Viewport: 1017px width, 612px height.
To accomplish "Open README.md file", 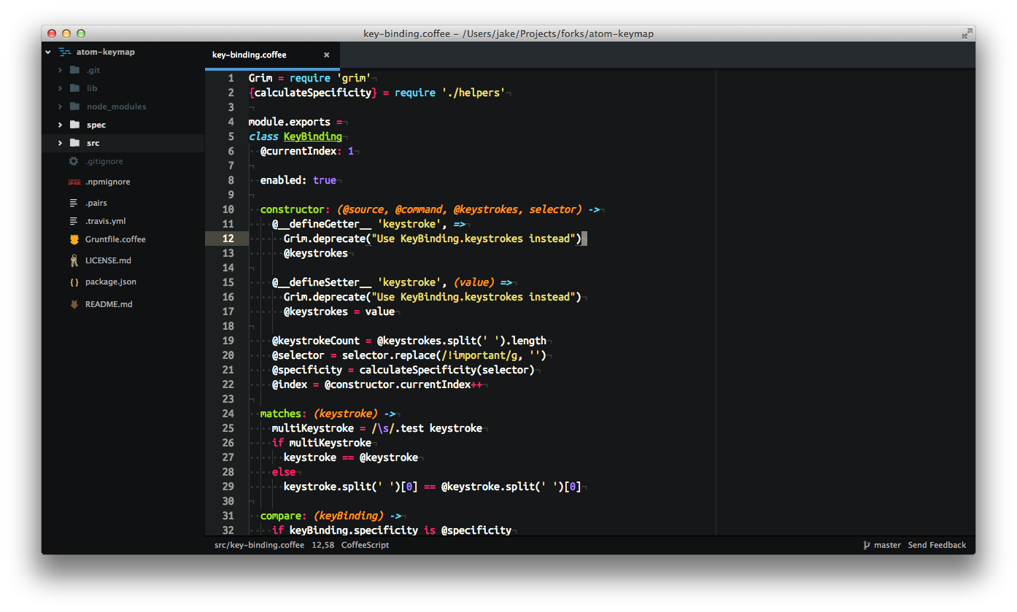I will click(109, 304).
